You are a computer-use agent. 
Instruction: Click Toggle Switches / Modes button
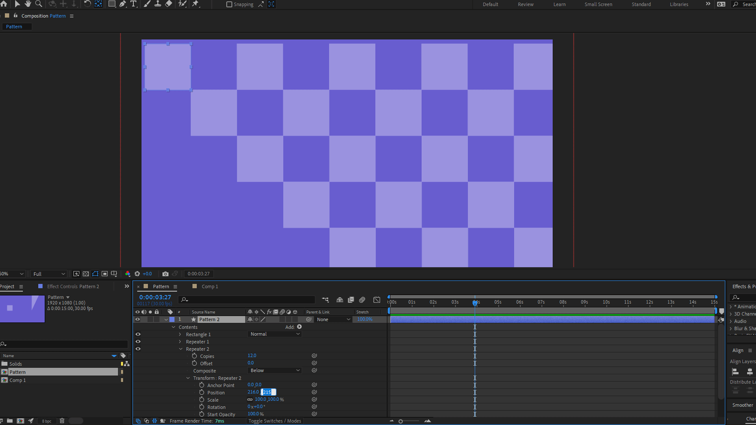(274, 421)
